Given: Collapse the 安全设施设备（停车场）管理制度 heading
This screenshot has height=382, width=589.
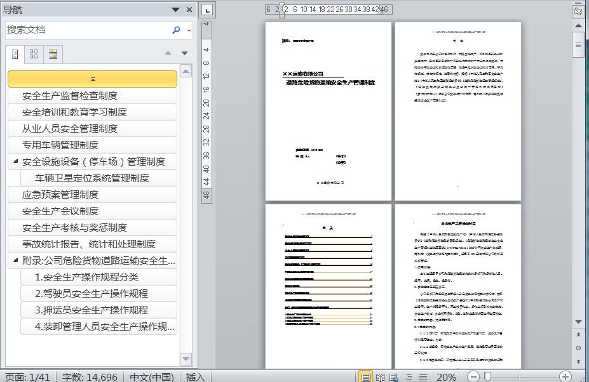Looking at the screenshot, I should pos(15,161).
